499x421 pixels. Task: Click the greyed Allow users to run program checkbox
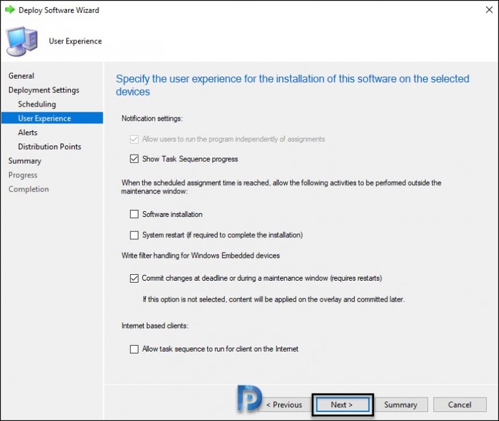pos(134,139)
